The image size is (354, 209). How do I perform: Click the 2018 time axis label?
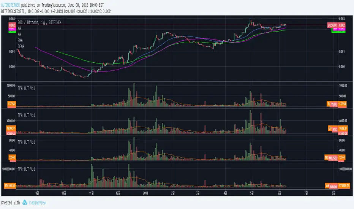pyautogui.click(x=145, y=193)
